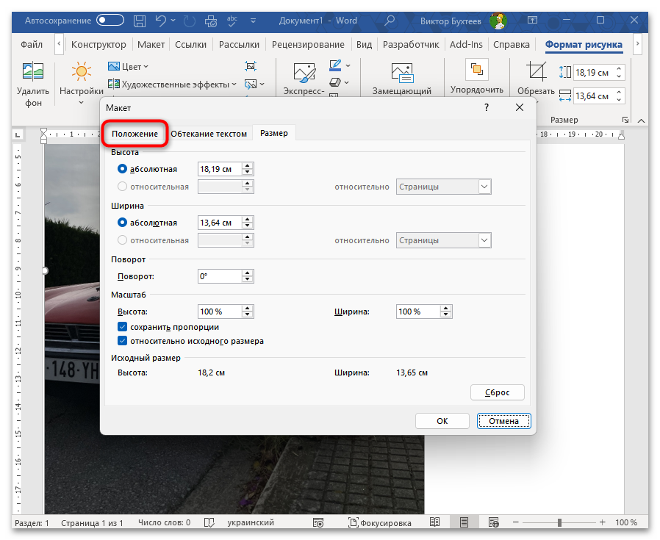Image resolution: width=660 pixels, height=540 pixels.
Task: Click the Redo icon
Action: [x=190, y=21]
